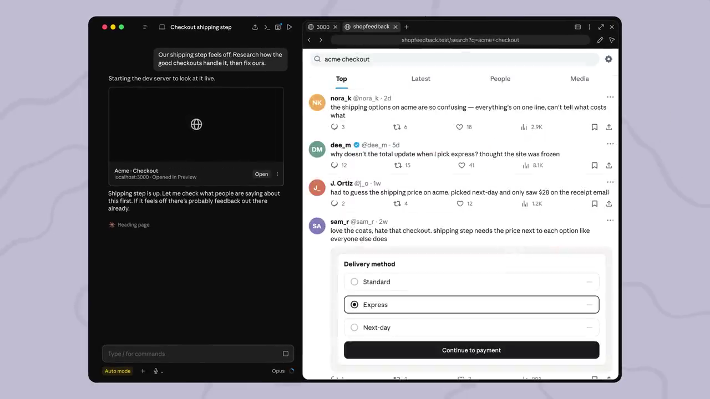Share dee_m's post with the upload icon

click(x=609, y=165)
